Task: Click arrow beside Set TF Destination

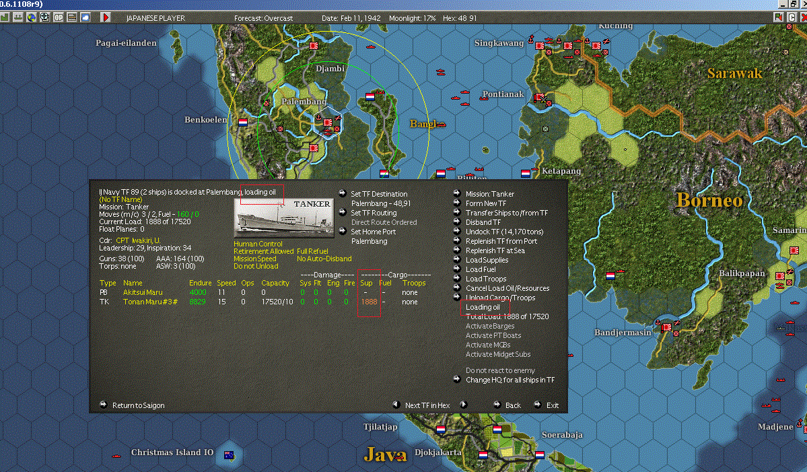Action: (x=343, y=193)
